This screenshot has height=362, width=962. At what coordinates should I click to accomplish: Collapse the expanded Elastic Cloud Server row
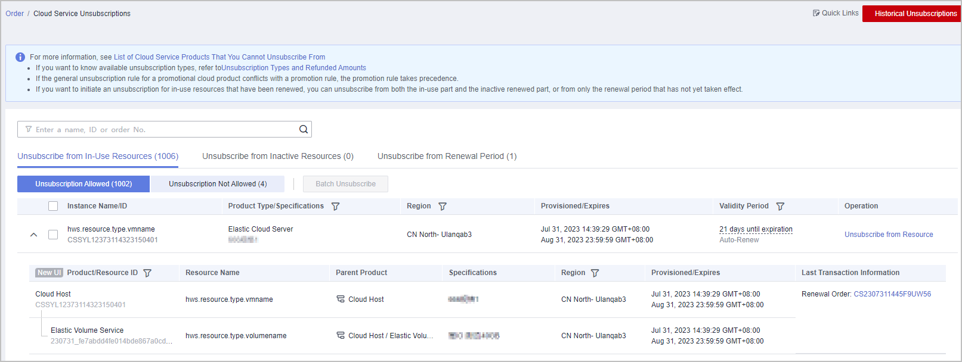click(x=34, y=235)
